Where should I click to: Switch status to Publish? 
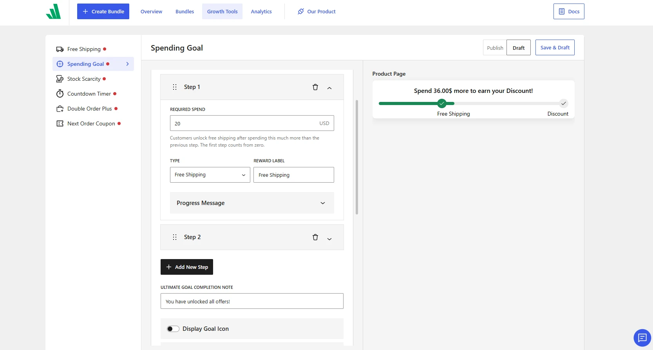tap(495, 48)
